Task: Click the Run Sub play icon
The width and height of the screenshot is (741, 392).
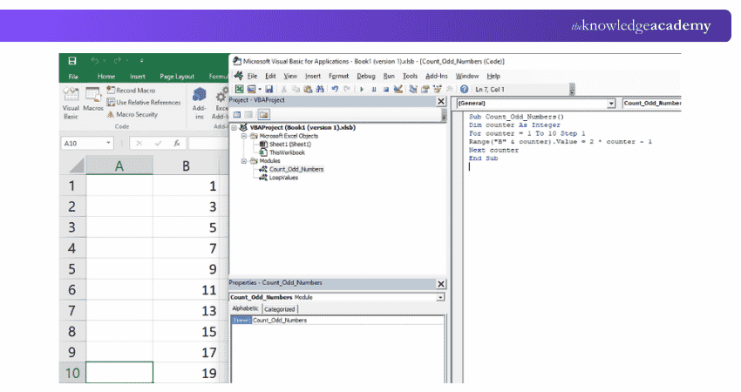Action: (362, 89)
